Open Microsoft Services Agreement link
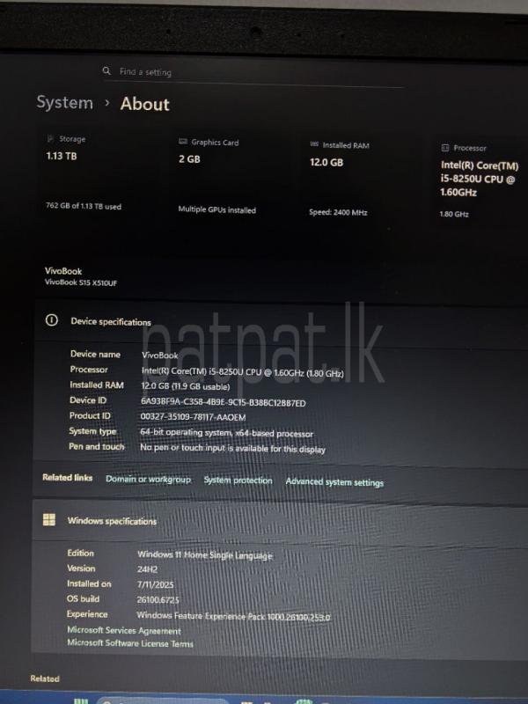The width and height of the screenshot is (528, 704). coord(124,630)
